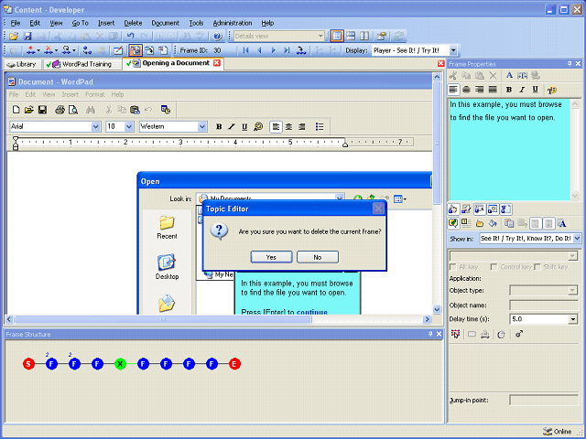Viewport: 586px width, 439px height.
Task: Click the Properties icon next to layout buttons
Action: 381,37
